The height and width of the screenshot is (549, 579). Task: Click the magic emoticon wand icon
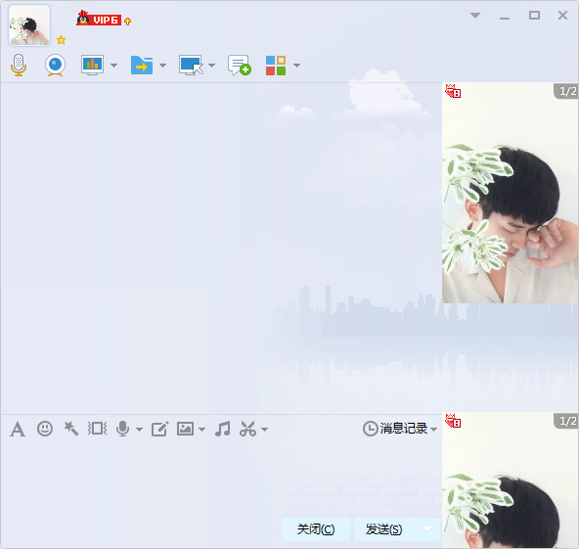click(70, 429)
